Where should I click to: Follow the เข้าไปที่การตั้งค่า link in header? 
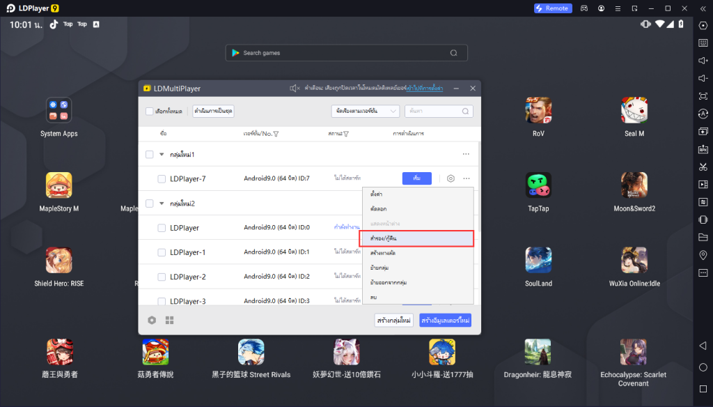[x=425, y=89]
